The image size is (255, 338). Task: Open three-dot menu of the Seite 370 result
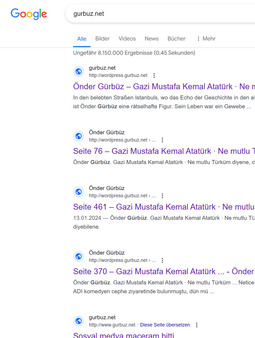pyautogui.click(x=162, y=260)
